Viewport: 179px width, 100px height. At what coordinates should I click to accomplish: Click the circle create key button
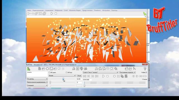114,76
